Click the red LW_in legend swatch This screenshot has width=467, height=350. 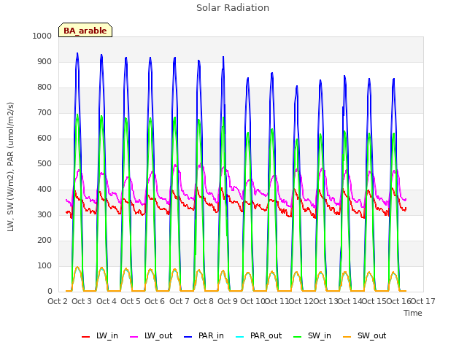(x=86, y=337)
